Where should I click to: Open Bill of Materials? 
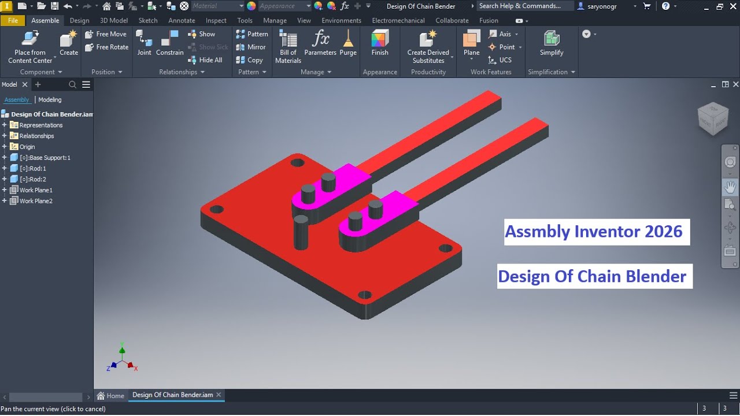(288, 46)
